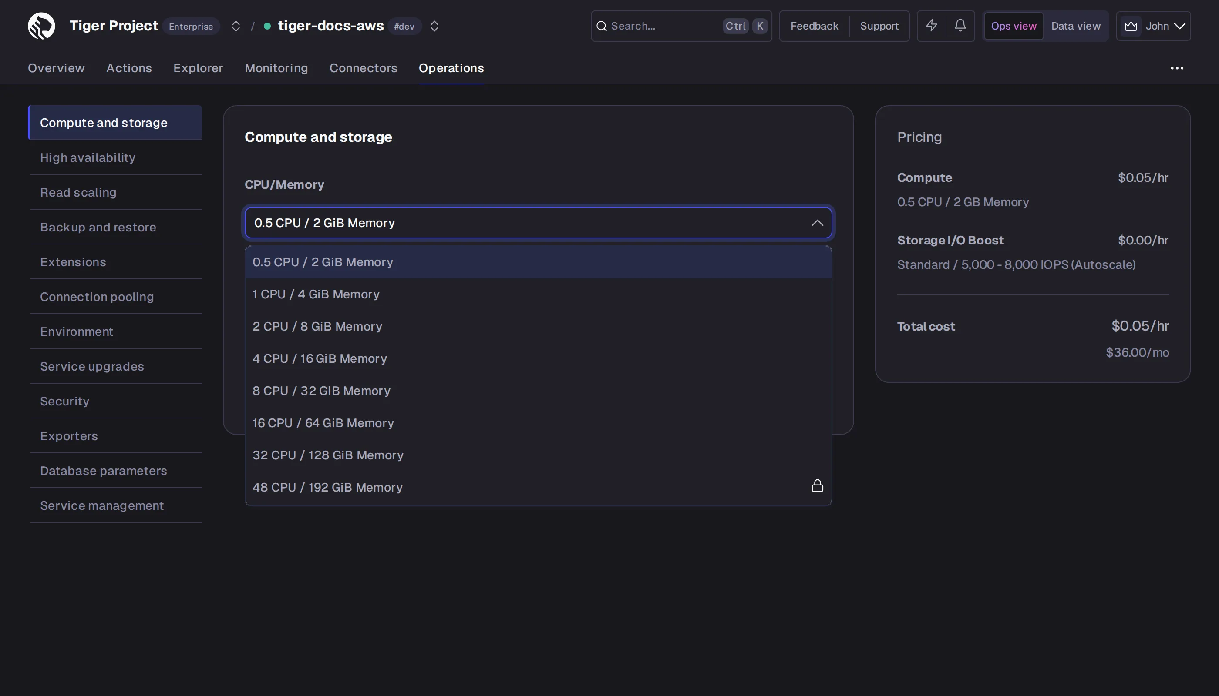Viewport: 1219px width, 696px height.
Task: Open Backup and restore section
Action: click(115, 228)
